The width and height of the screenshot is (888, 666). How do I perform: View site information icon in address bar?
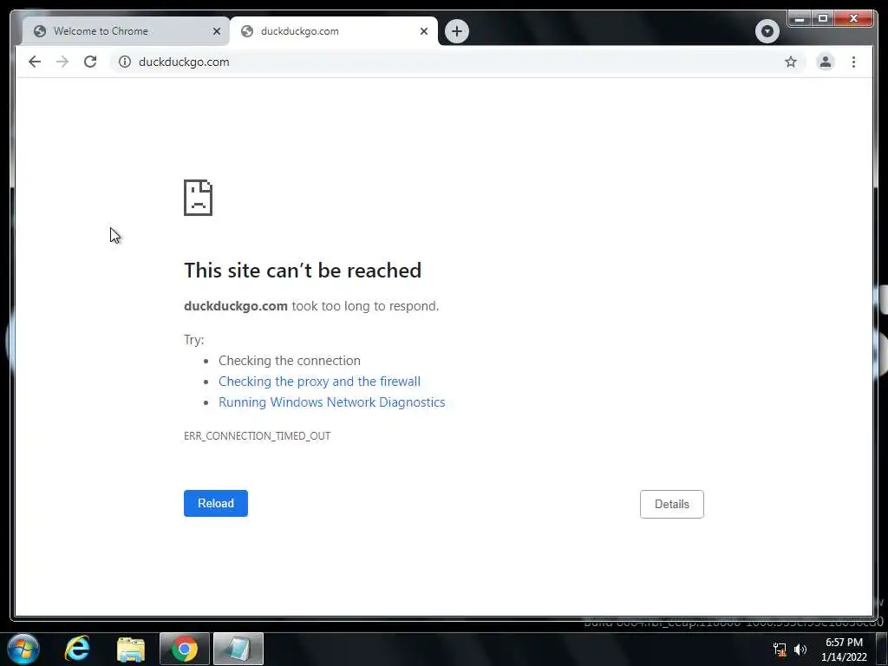click(x=125, y=62)
